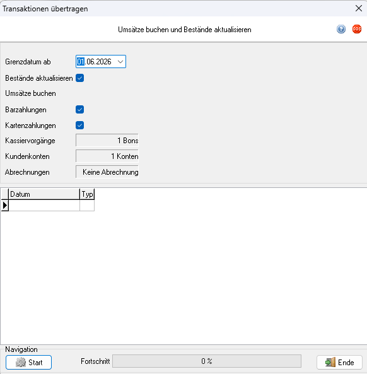Click the Kundenkonten field showing 1 Konten
Image resolution: width=367 pixels, height=374 pixels.
pyautogui.click(x=107, y=156)
